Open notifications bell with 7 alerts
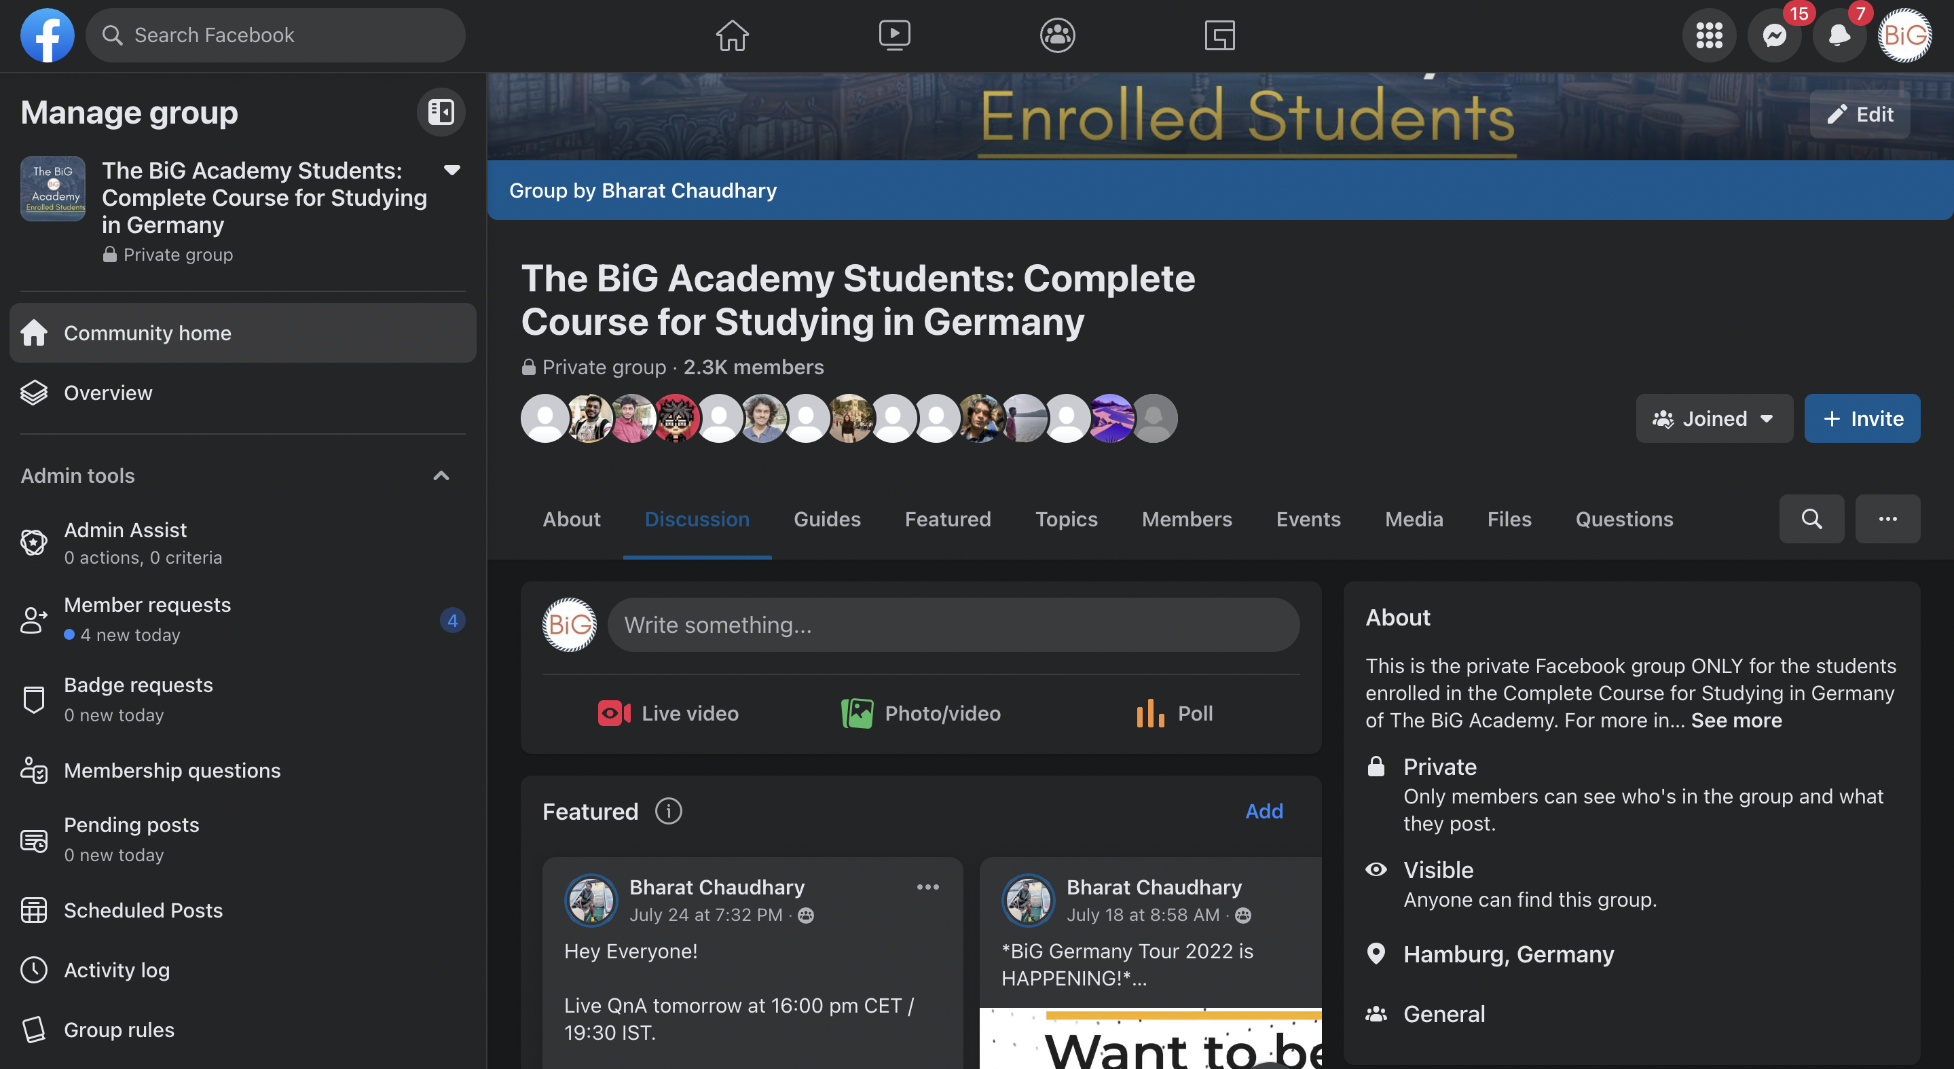The image size is (1954, 1069). point(1839,35)
